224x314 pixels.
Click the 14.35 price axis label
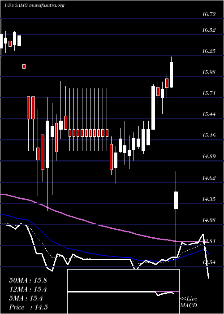(209, 199)
